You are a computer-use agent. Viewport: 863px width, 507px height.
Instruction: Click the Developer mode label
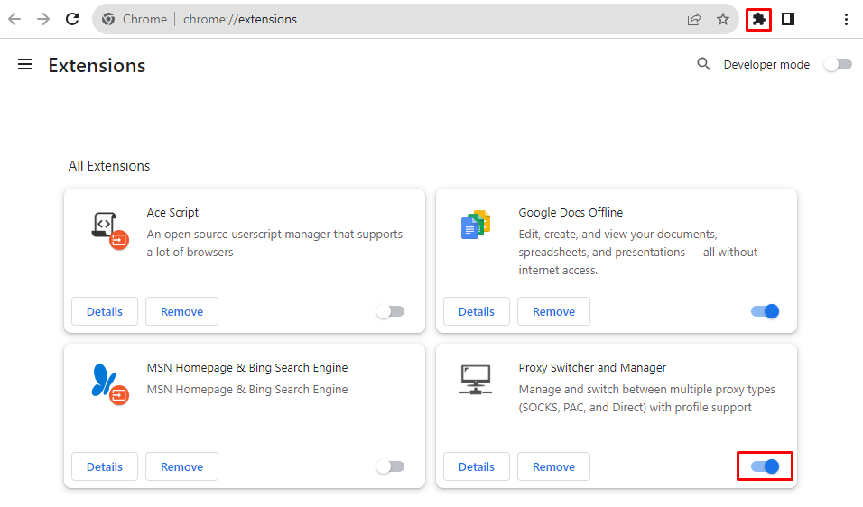766,64
